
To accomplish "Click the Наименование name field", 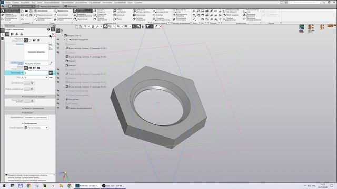I will click(36, 118).
